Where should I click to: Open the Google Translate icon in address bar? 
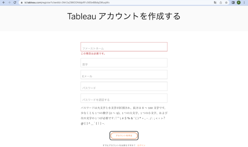(x=215, y=3)
